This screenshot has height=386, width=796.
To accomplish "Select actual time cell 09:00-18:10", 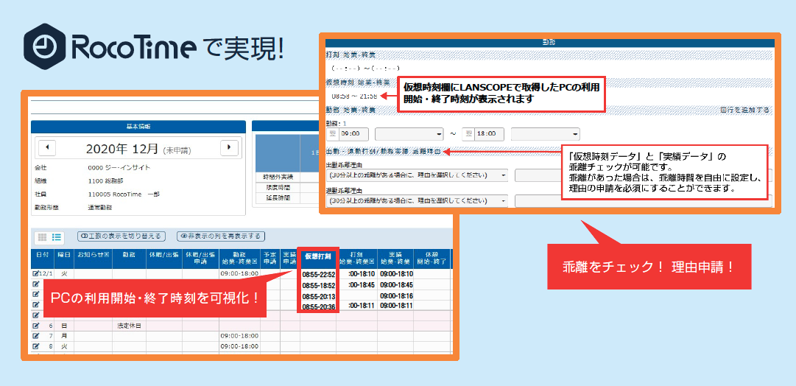I will pos(396,274).
